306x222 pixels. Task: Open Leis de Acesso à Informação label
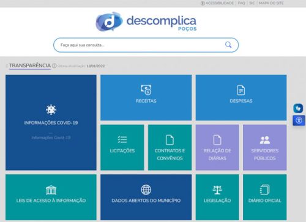click(51, 201)
